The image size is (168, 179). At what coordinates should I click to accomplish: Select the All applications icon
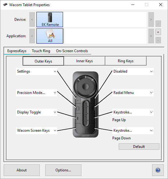(x=50, y=36)
